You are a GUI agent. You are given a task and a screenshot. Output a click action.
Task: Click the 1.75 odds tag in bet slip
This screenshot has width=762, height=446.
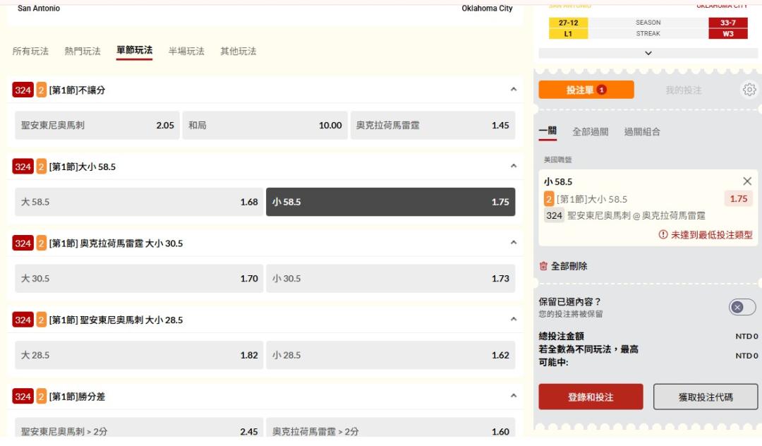(x=738, y=199)
